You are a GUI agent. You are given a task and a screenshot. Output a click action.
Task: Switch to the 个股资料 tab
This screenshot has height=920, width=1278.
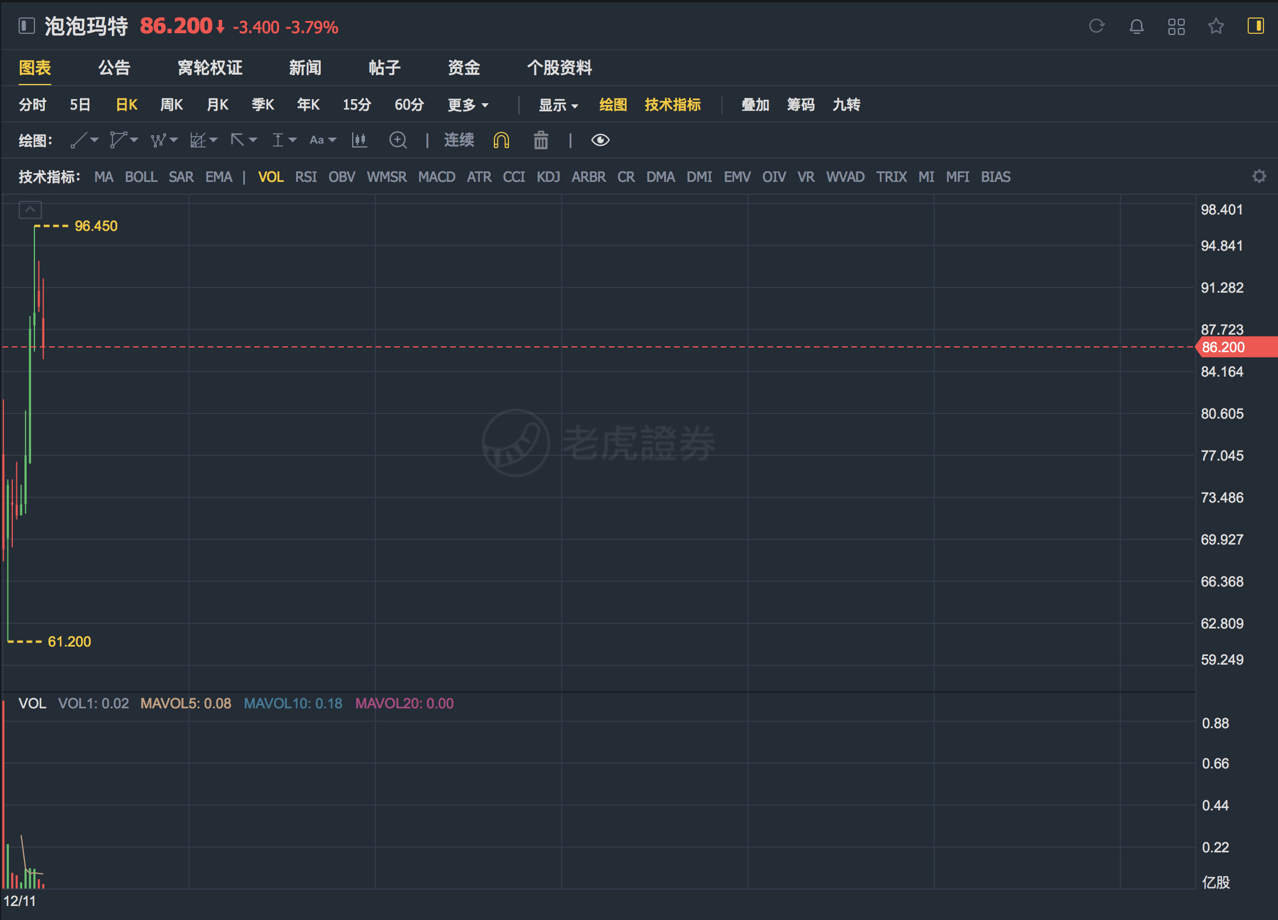click(560, 68)
